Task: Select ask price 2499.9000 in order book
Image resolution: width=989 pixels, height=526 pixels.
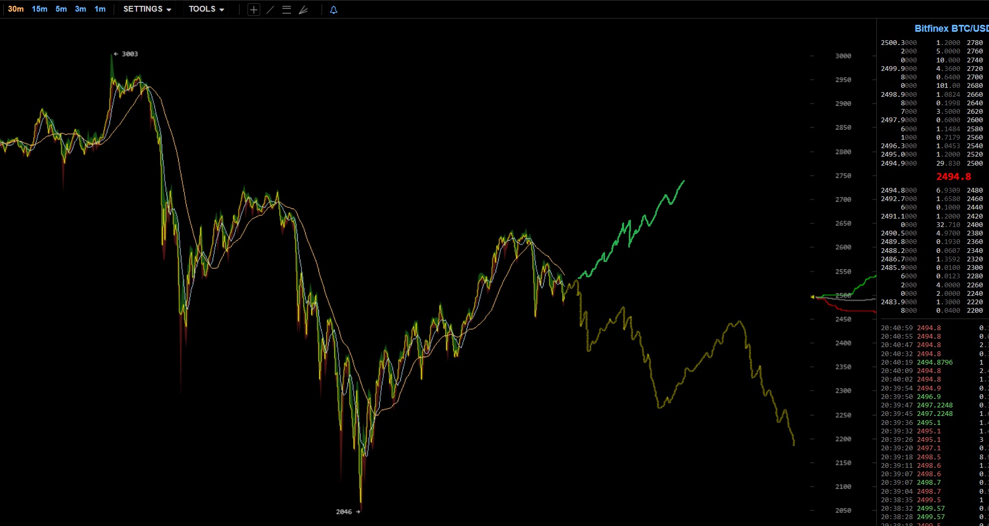Action: click(x=899, y=69)
